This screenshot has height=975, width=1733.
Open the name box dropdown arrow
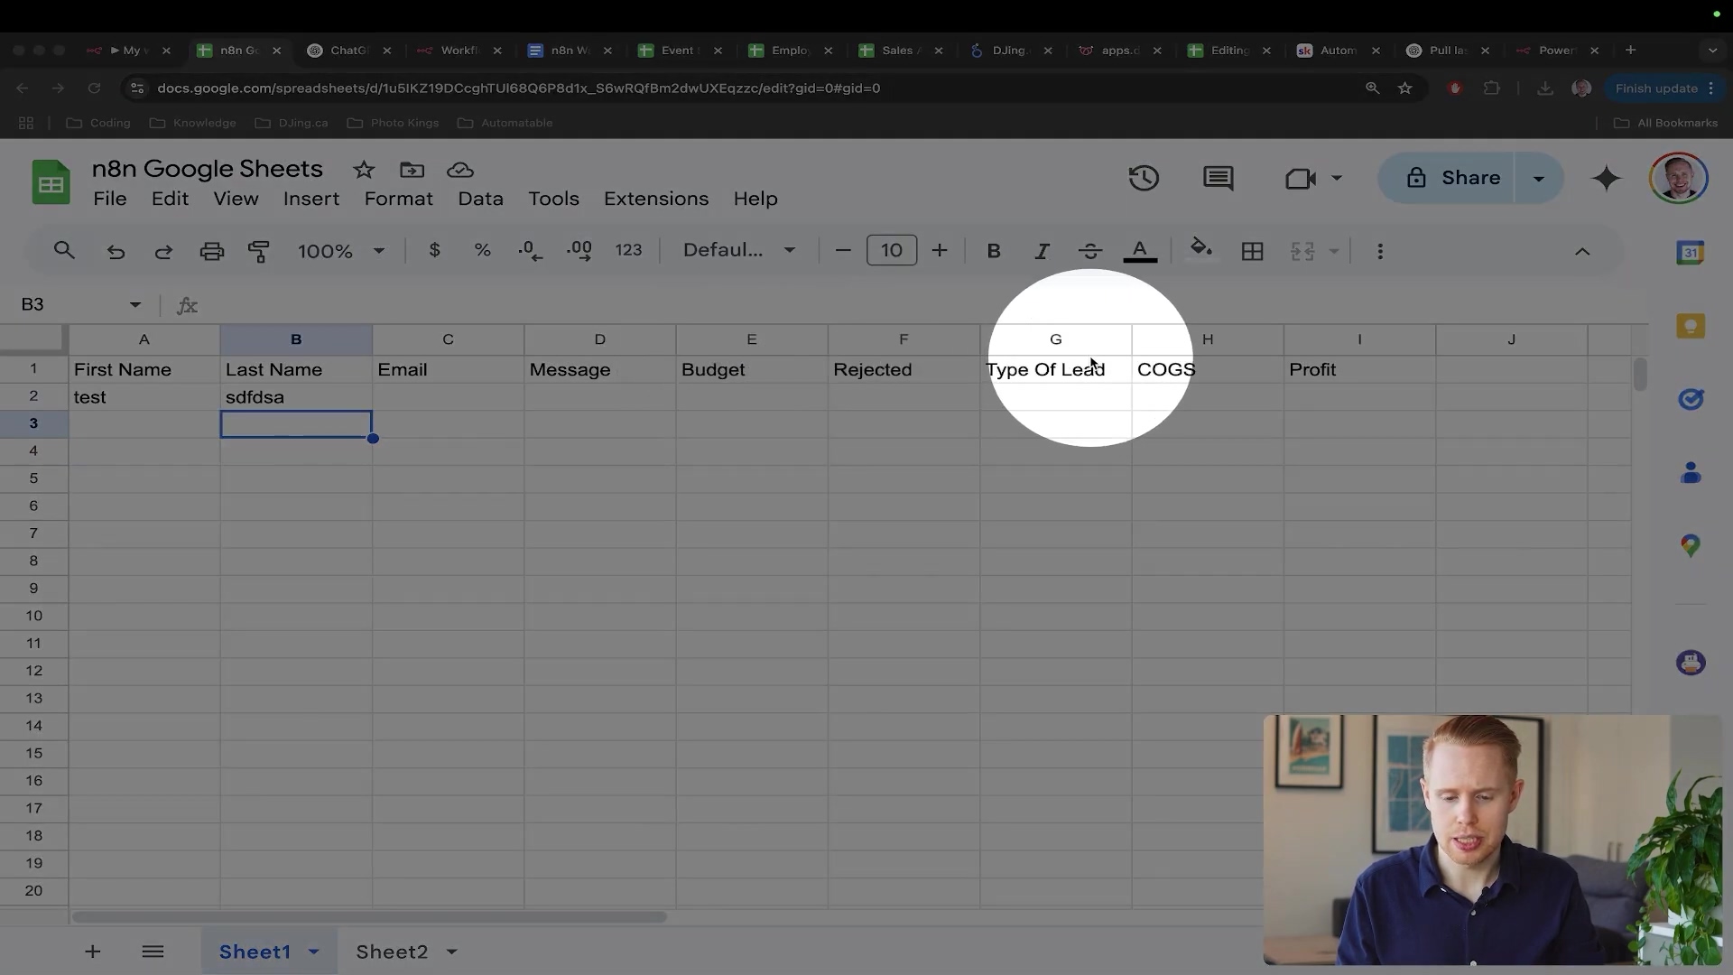tap(134, 304)
